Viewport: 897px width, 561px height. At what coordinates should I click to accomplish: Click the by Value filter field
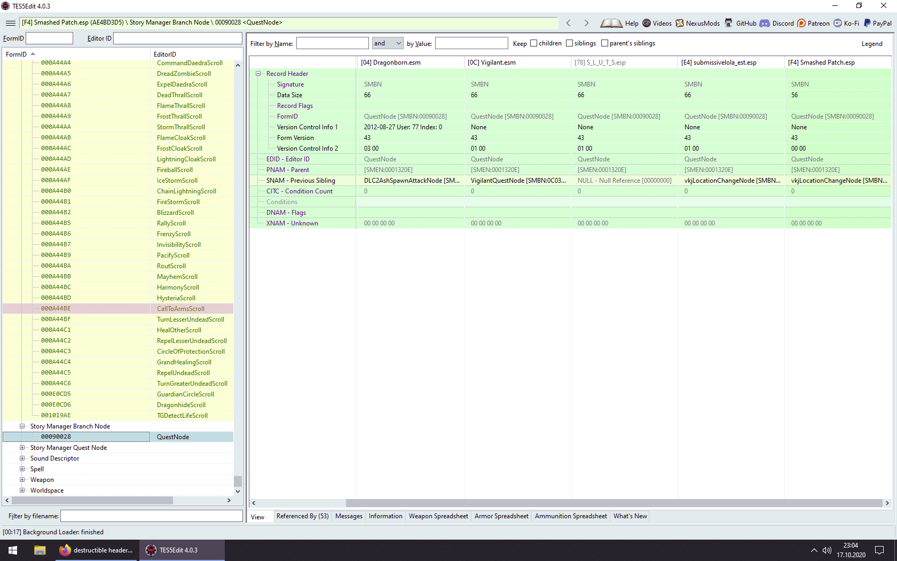[x=471, y=43]
